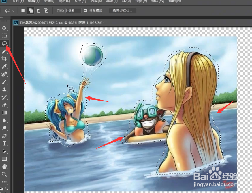Choose Subtract from Selection mode
The width and height of the screenshot is (252, 193).
click(x=38, y=11)
